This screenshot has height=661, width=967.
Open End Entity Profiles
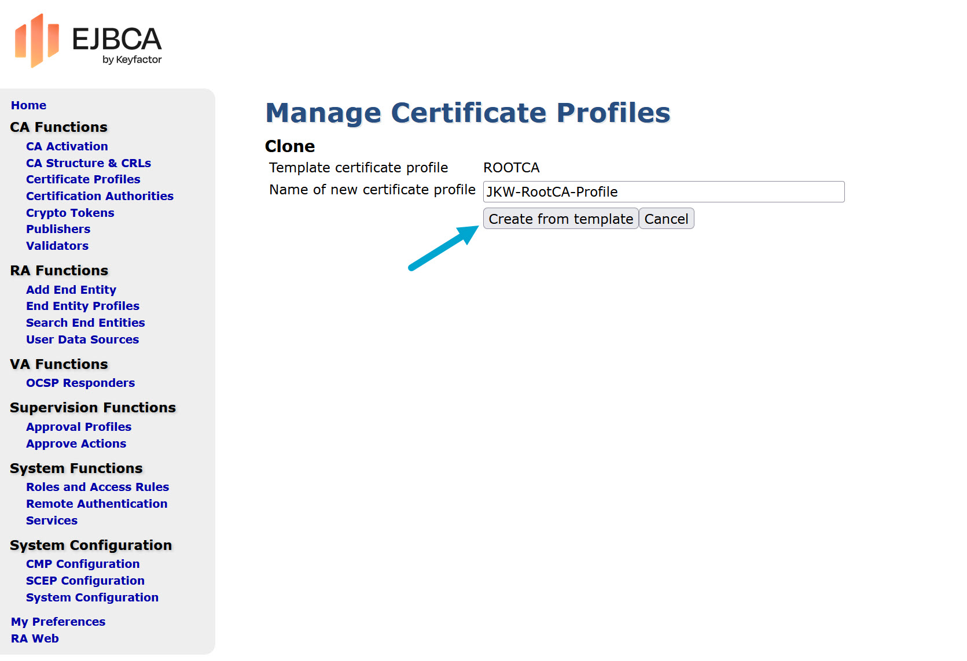[x=82, y=306]
